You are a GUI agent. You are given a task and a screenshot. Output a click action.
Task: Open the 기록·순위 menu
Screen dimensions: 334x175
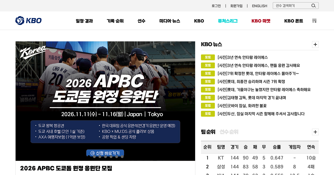click(x=115, y=21)
